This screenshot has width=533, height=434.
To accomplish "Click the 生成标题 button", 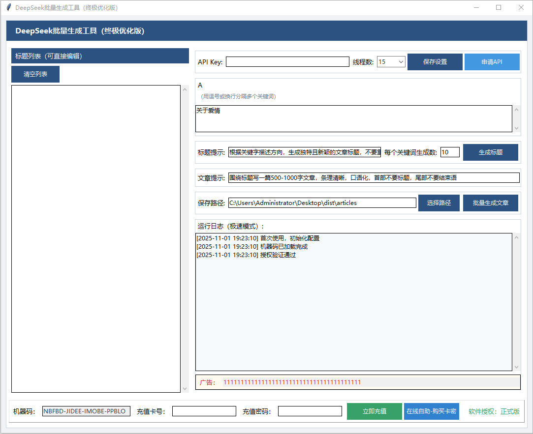I will pyautogui.click(x=490, y=152).
